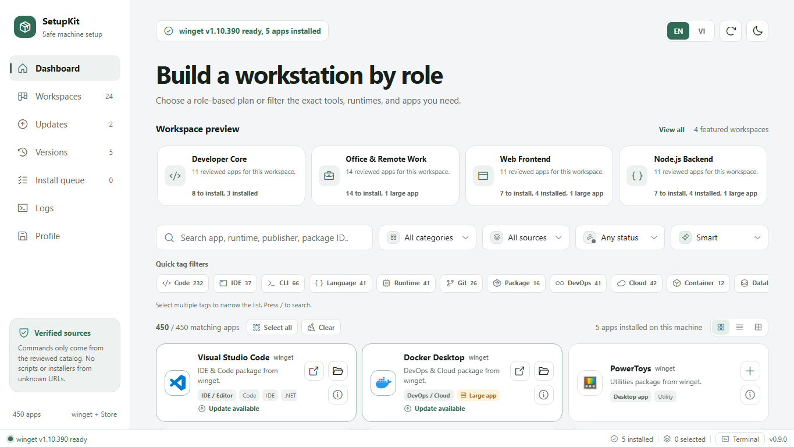The height and width of the screenshot is (447, 794).
Task: Switch to table view icon
Action: point(758,327)
